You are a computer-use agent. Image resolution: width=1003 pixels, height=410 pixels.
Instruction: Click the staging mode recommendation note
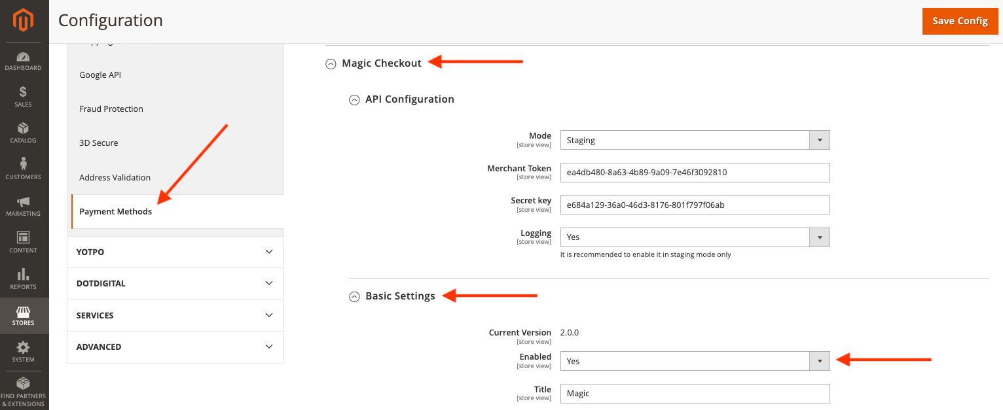point(646,254)
